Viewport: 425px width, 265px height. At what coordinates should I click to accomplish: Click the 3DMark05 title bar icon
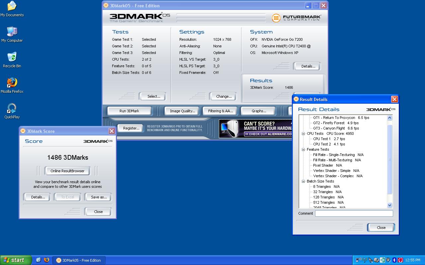tap(106, 5)
